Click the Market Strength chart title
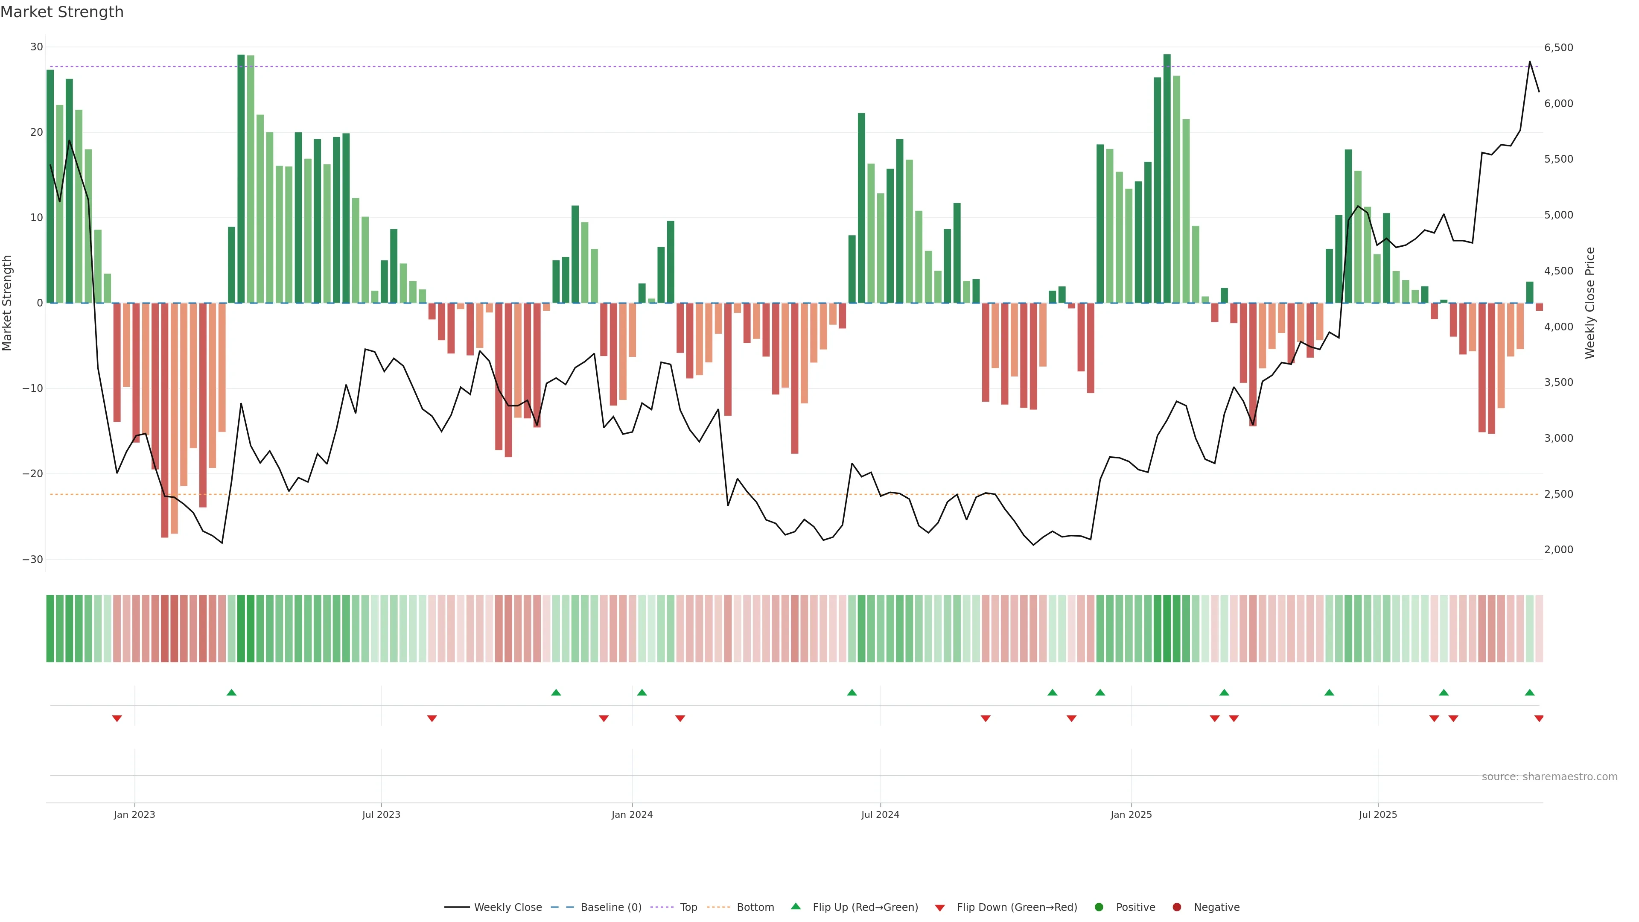The width and height of the screenshot is (1639, 922). click(x=62, y=12)
